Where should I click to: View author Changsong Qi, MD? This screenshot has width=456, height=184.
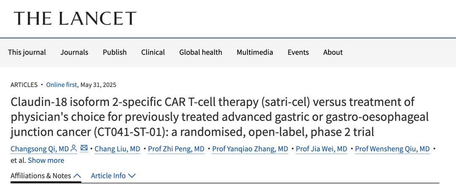tap(40, 149)
